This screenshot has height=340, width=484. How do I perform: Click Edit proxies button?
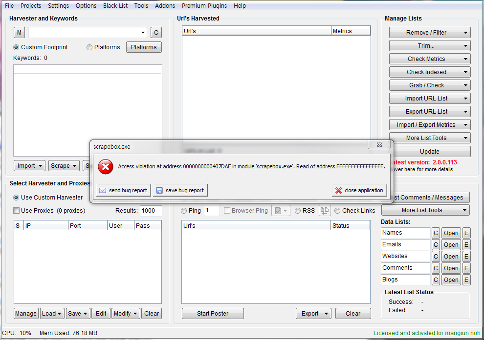click(101, 314)
